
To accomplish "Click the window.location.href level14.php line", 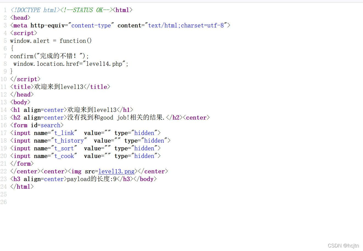I will [x=71, y=64].
